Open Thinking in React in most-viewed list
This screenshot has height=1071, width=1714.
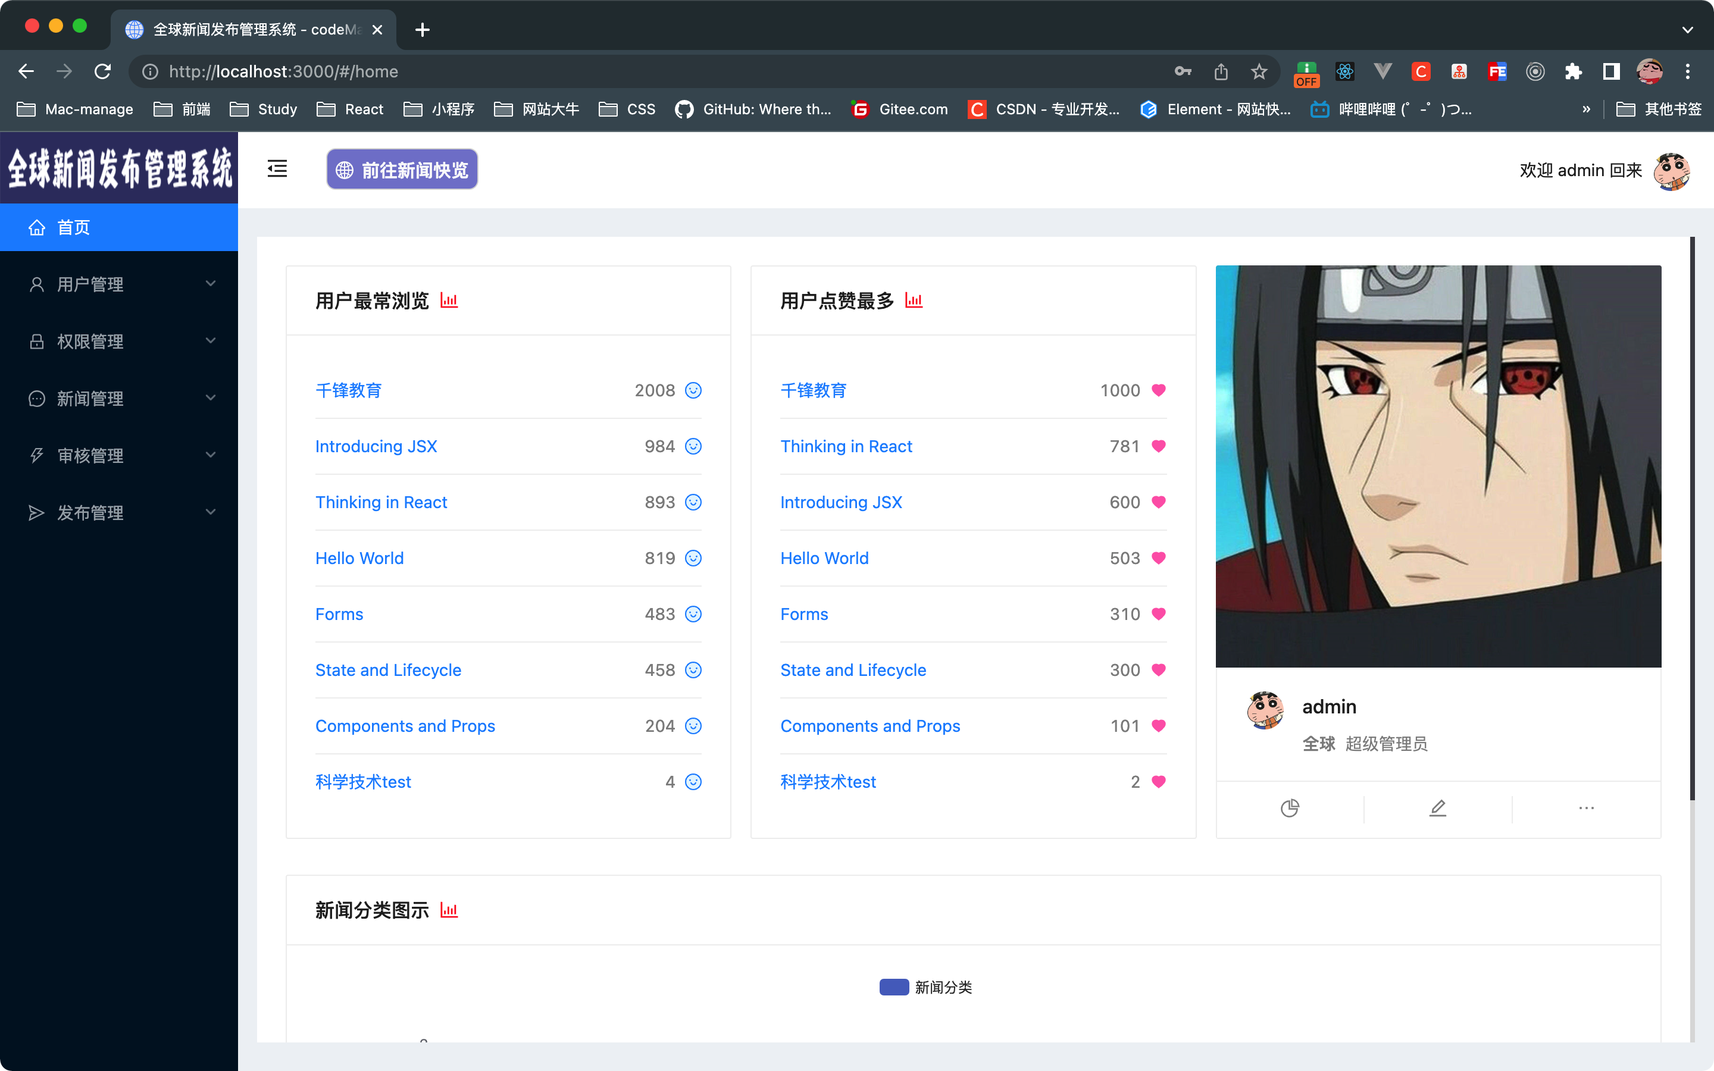tap(381, 502)
